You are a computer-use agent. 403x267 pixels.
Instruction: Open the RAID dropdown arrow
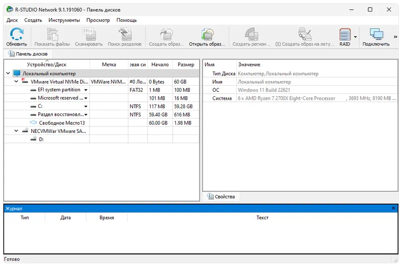coord(356,37)
